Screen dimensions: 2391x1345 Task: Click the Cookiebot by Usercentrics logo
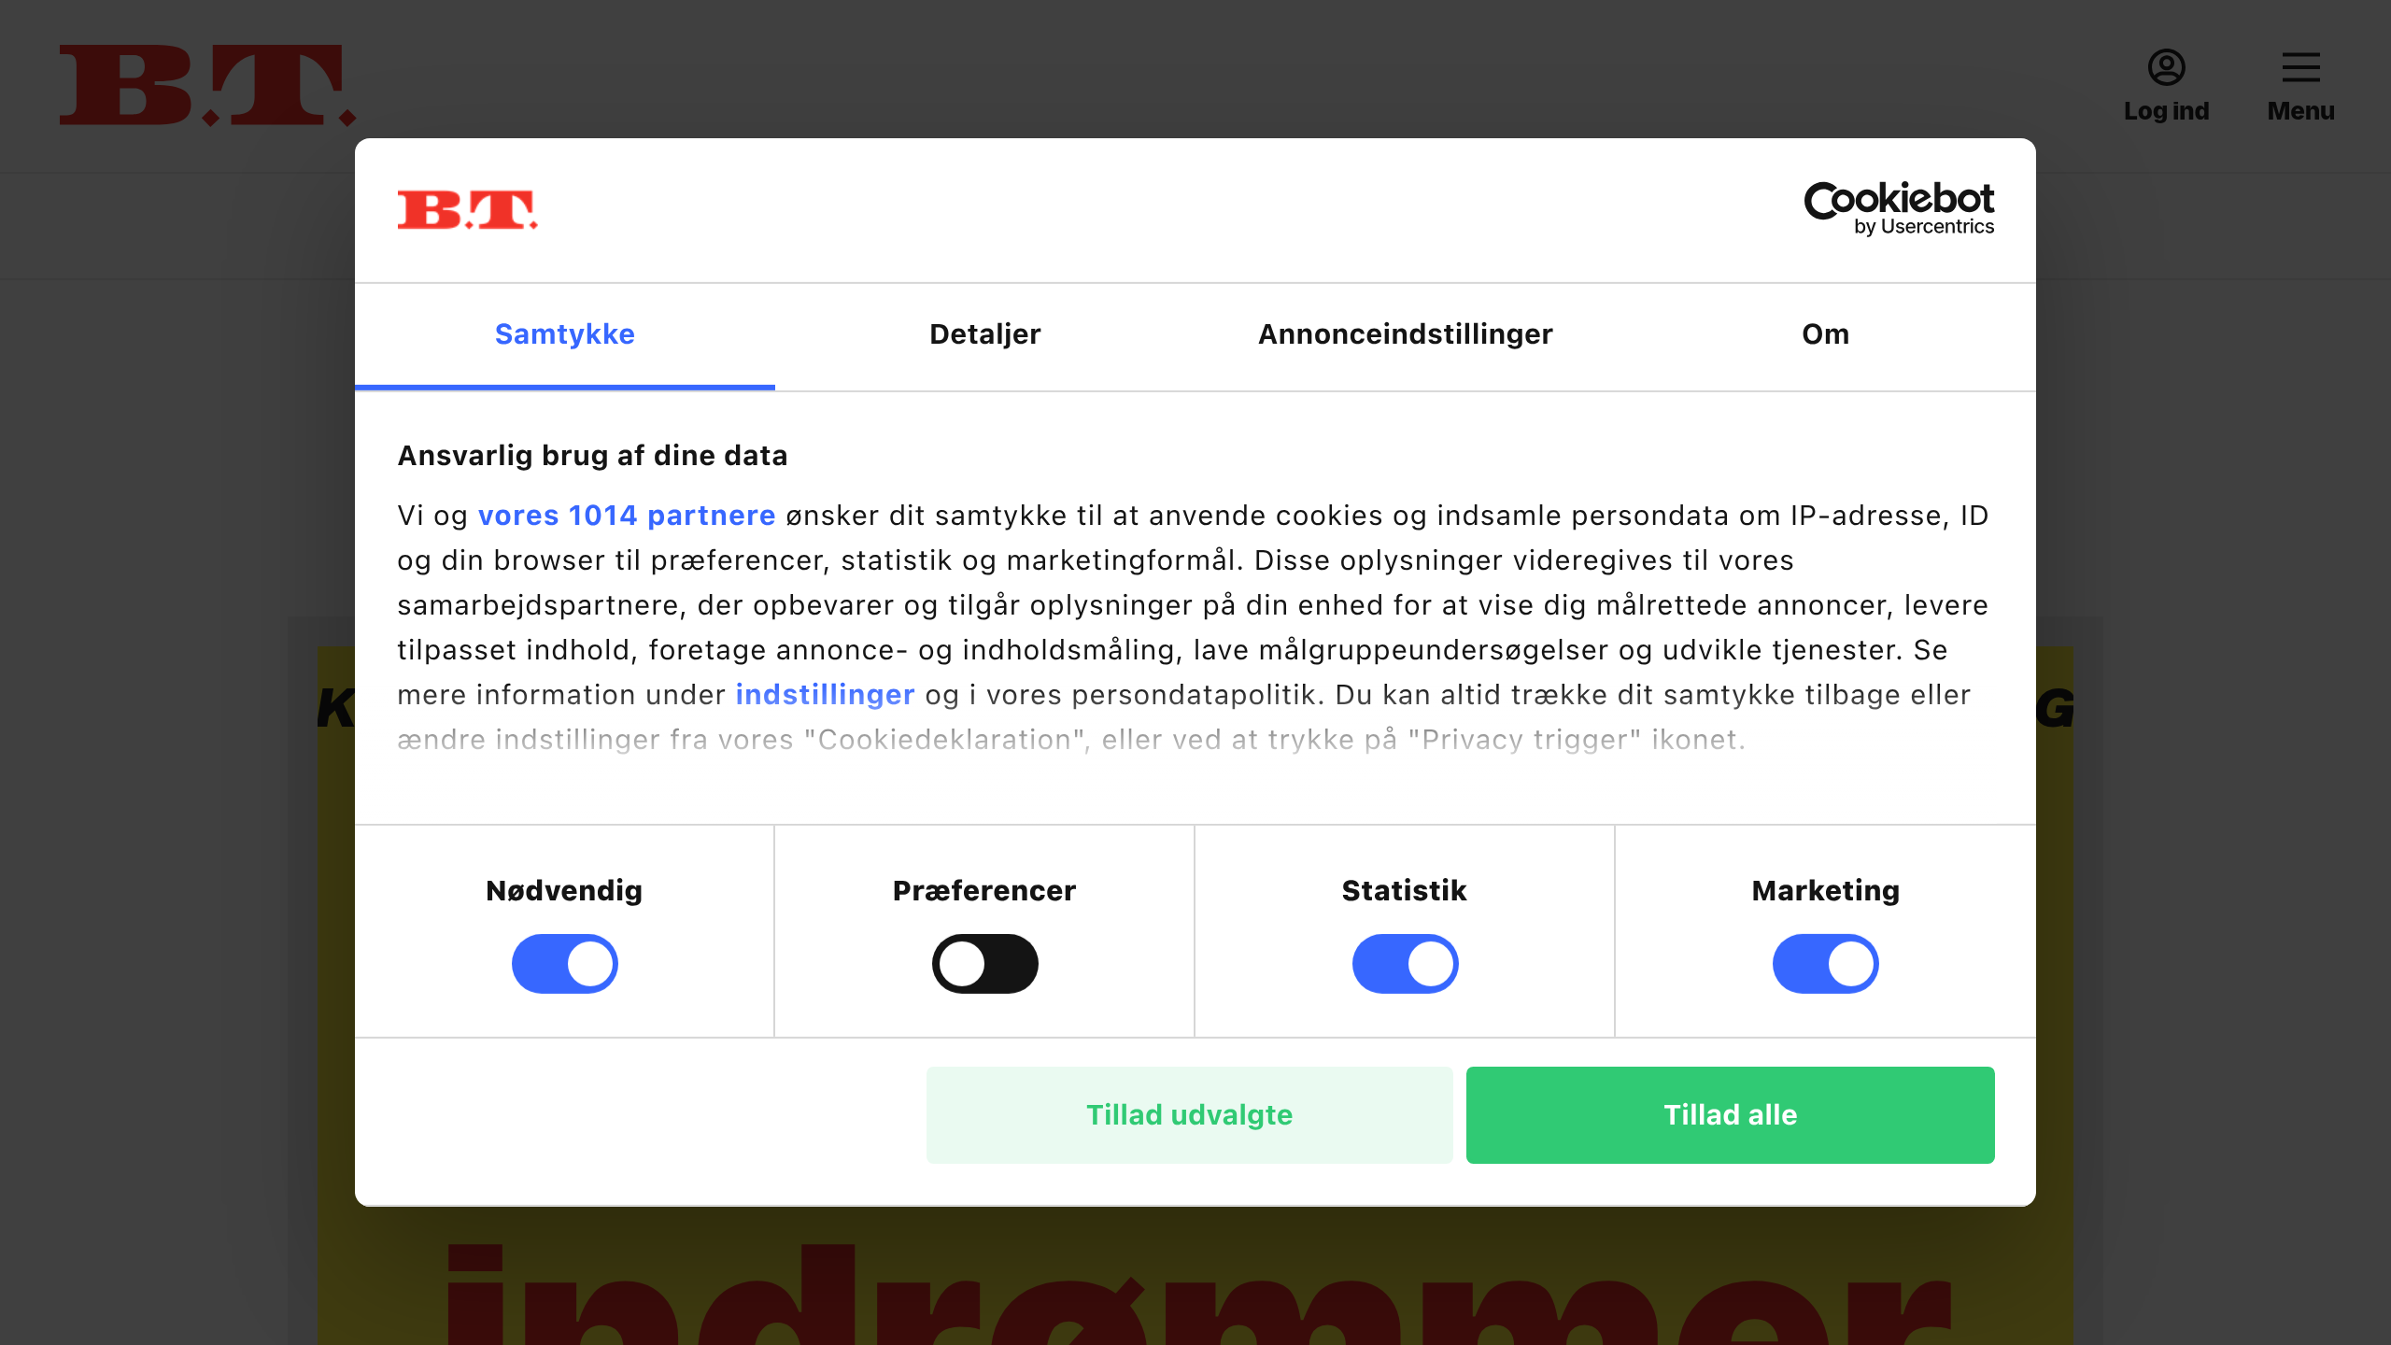(1899, 209)
